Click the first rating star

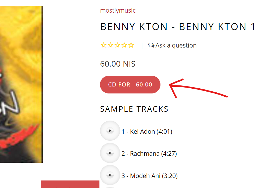point(103,45)
